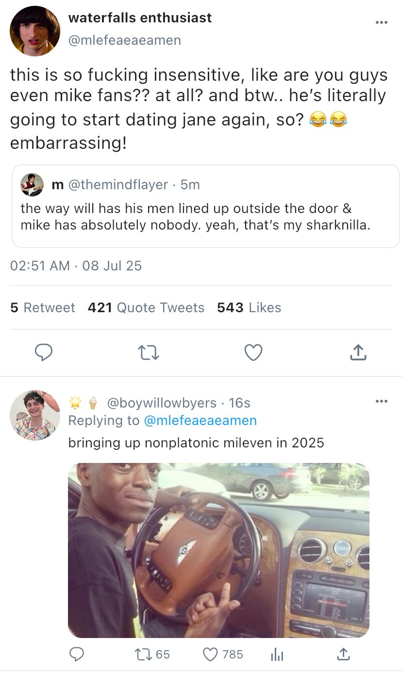Share the boywillowbyers reply
Screen dimensions: 402x674
[343, 655]
